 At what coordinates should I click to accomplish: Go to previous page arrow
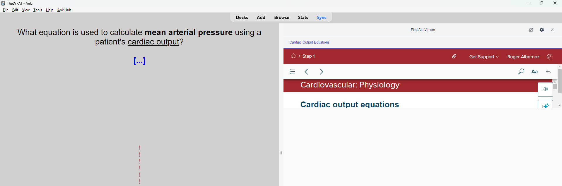click(x=306, y=72)
